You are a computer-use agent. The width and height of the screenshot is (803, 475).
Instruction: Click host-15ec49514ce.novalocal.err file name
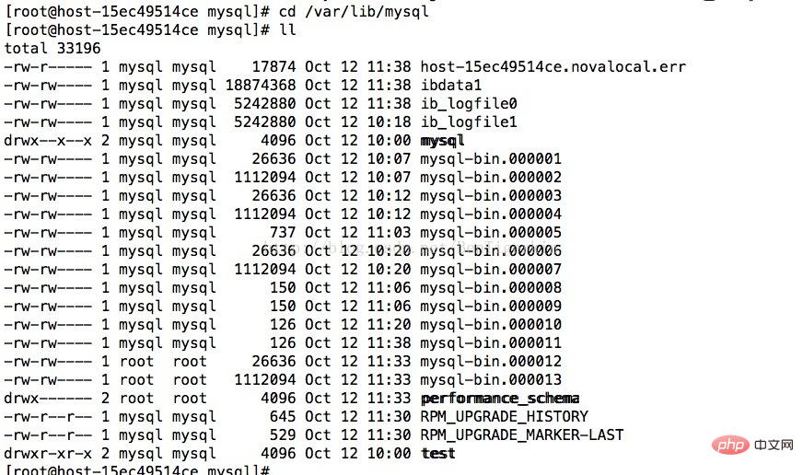click(553, 66)
